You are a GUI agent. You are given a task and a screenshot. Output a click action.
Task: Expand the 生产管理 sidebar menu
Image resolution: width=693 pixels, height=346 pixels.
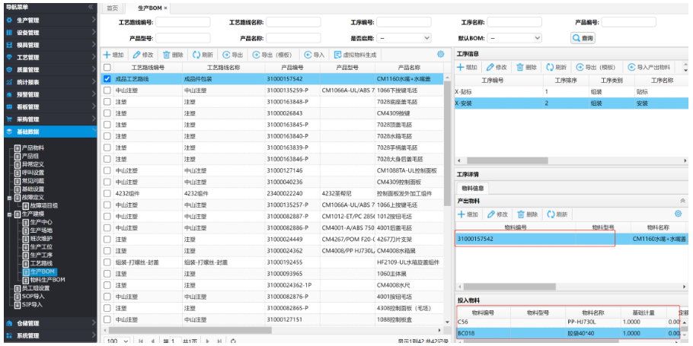coord(49,21)
